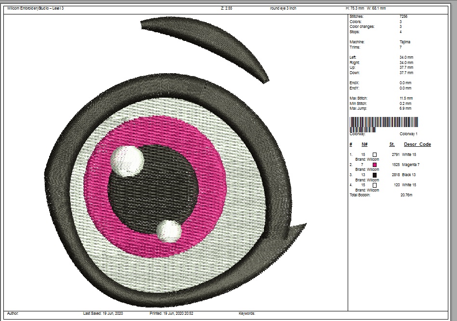The height and width of the screenshot is (321, 457).
Task: Click the 'Colorway 1' value
Action: [x=408, y=134]
